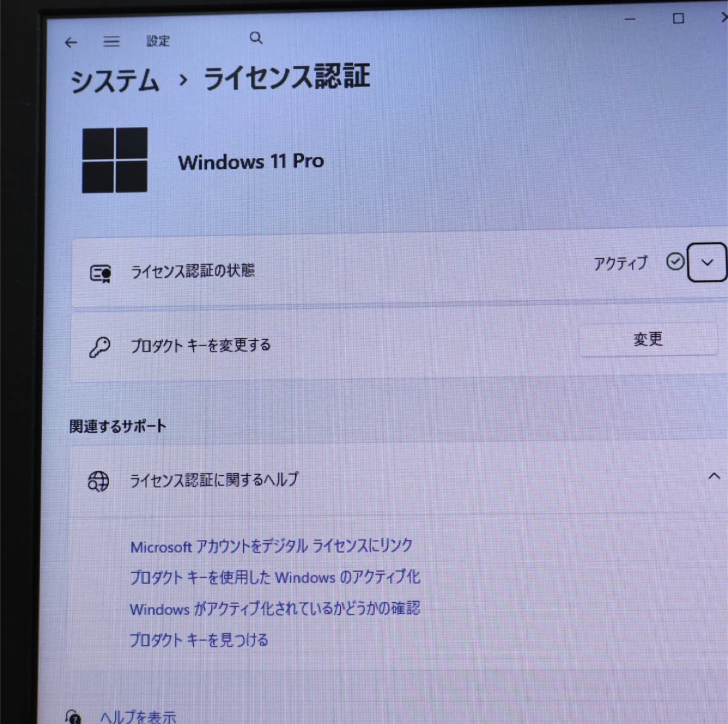728x724 pixels.
Task: Expand the ライセンス認証の状態 chevron
Action: click(707, 262)
